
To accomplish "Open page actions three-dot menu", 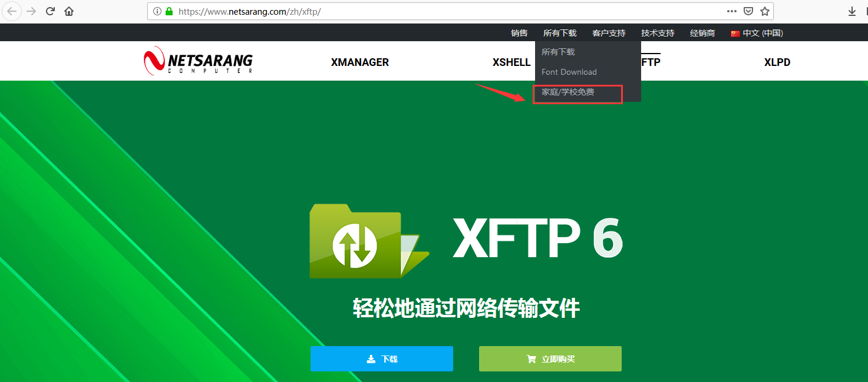I will [x=732, y=11].
